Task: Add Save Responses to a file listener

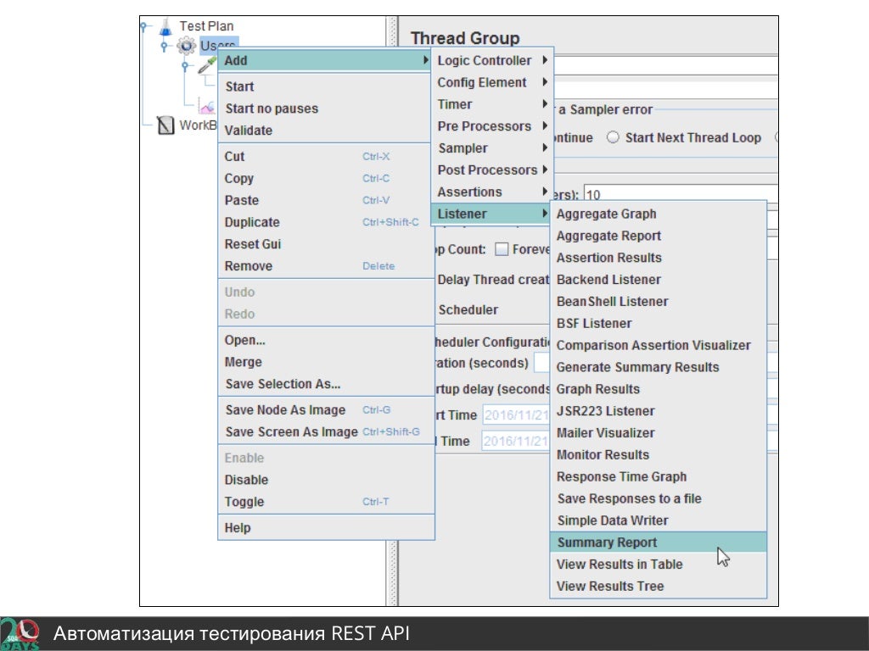Action: pyautogui.click(x=659, y=498)
